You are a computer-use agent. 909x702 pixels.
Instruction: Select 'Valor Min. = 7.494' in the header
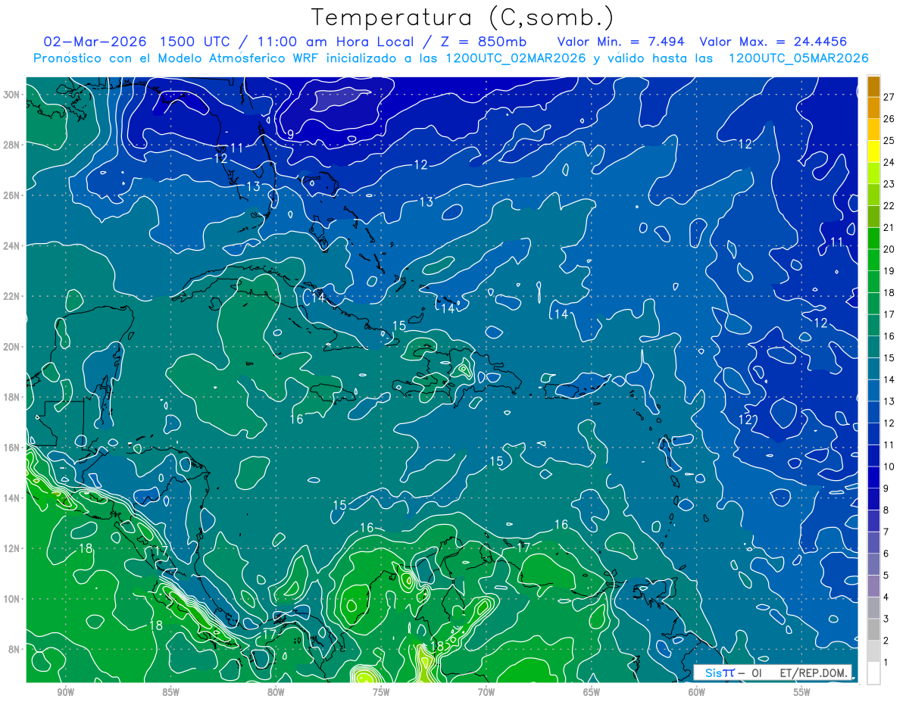[x=623, y=42]
